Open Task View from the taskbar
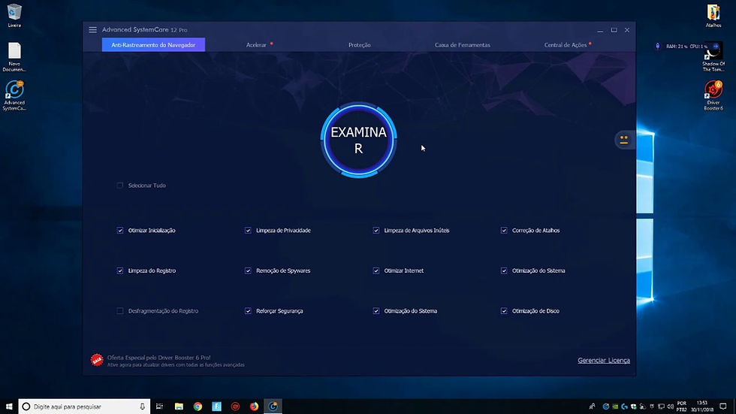This screenshot has width=736, height=414. pos(159,406)
